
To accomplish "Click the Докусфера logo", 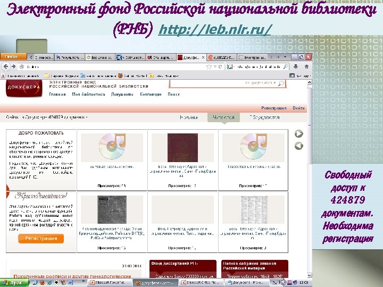I will click(x=24, y=88).
